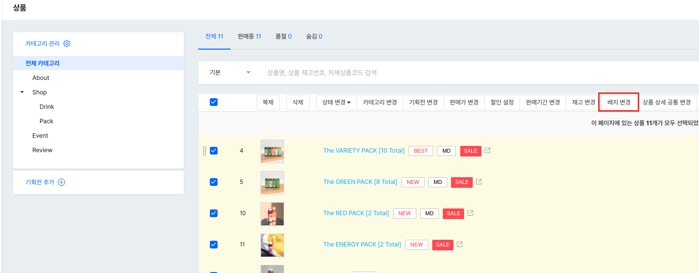Screen dimensions: 699x273
Task: Click the 카테고리 변경 button
Action: click(380, 103)
